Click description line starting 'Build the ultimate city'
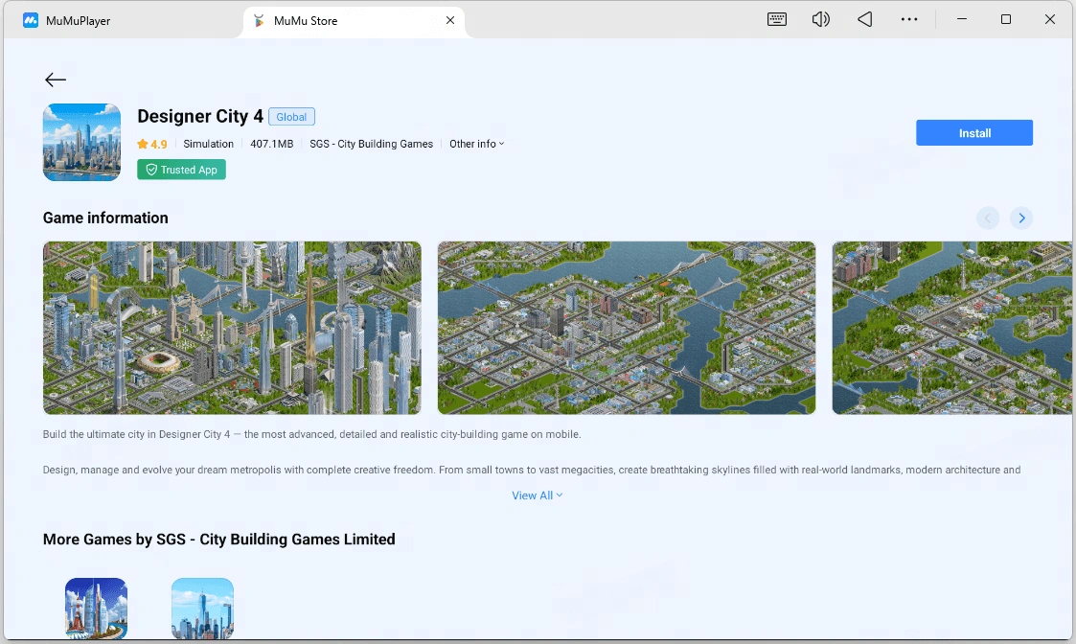The image size is (1076, 644). click(311, 434)
